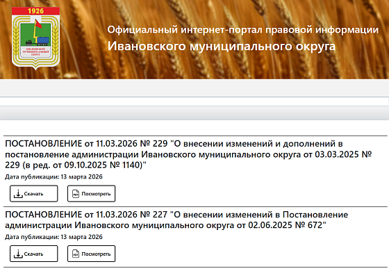Open the ПОСТАНОВЛЕНИЕ от 11.03.2026 № 227 title
This screenshot has width=389, height=271.
pos(176,220)
